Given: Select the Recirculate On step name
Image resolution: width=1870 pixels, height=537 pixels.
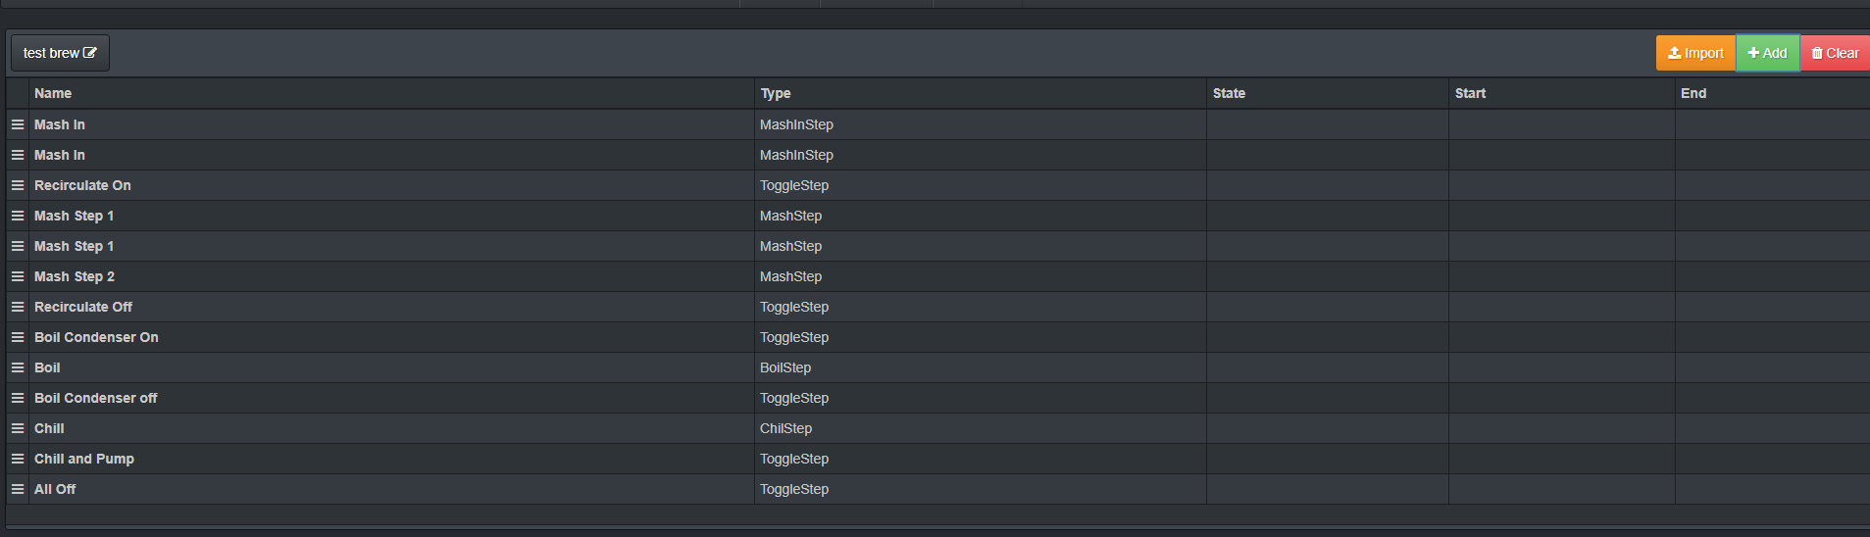Looking at the screenshot, I should click(82, 185).
